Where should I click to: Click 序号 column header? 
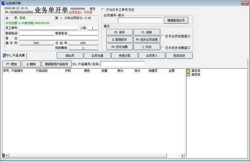6,71
